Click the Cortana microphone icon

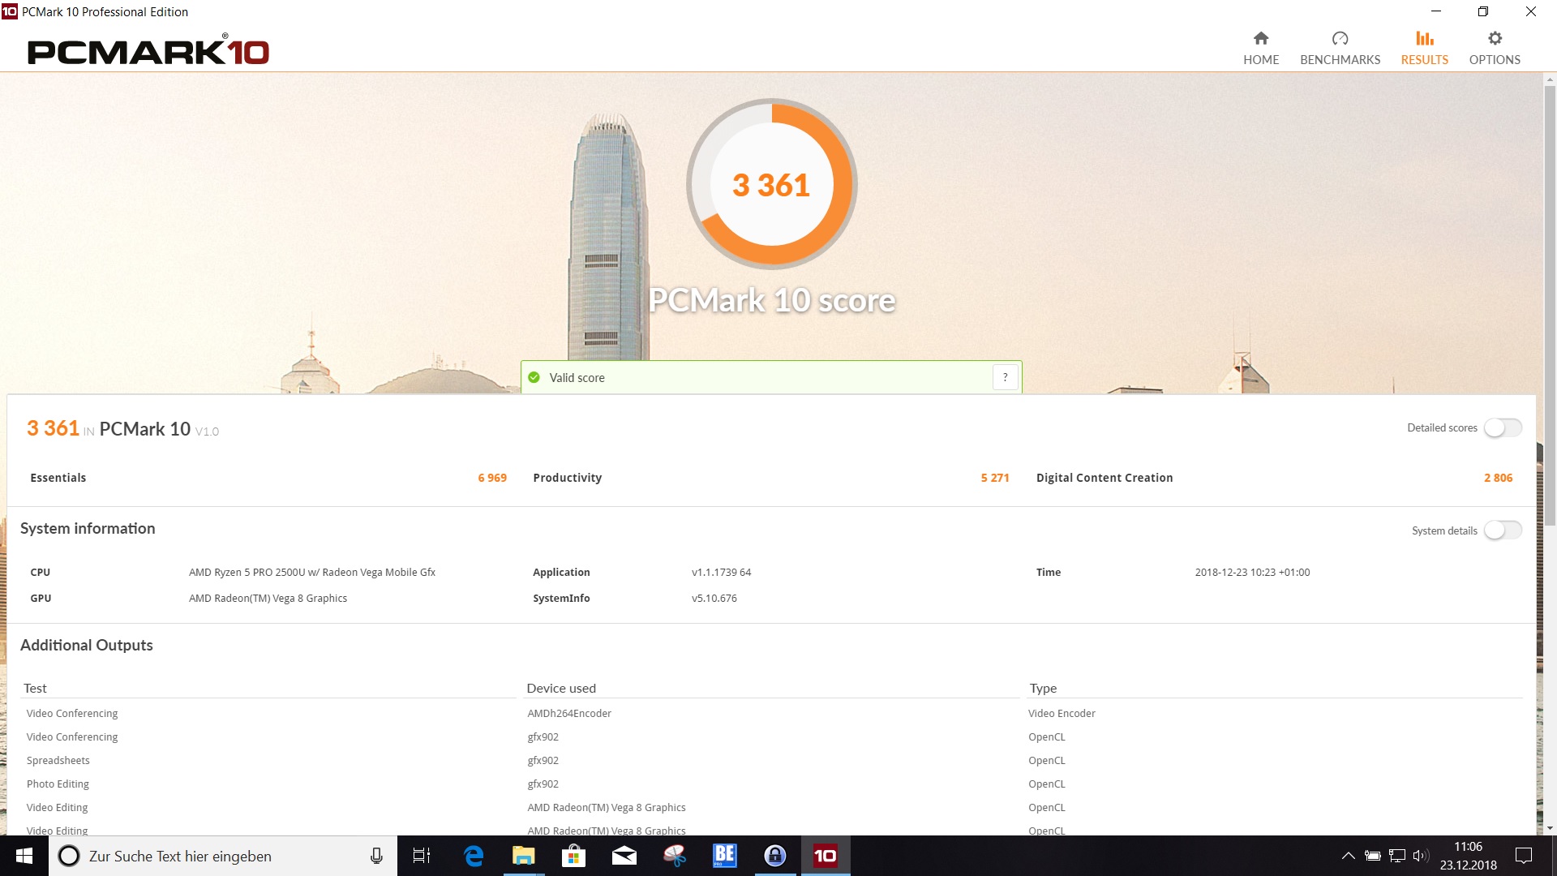[376, 856]
